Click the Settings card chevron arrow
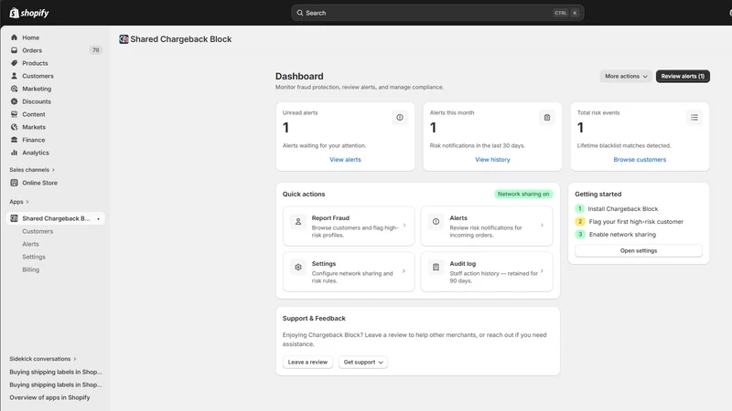 coord(404,270)
